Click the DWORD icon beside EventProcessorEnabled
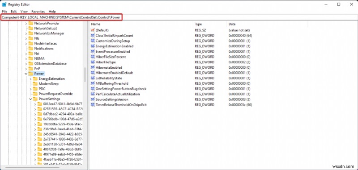The width and height of the screenshot is (358, 170). pos(93,51)
